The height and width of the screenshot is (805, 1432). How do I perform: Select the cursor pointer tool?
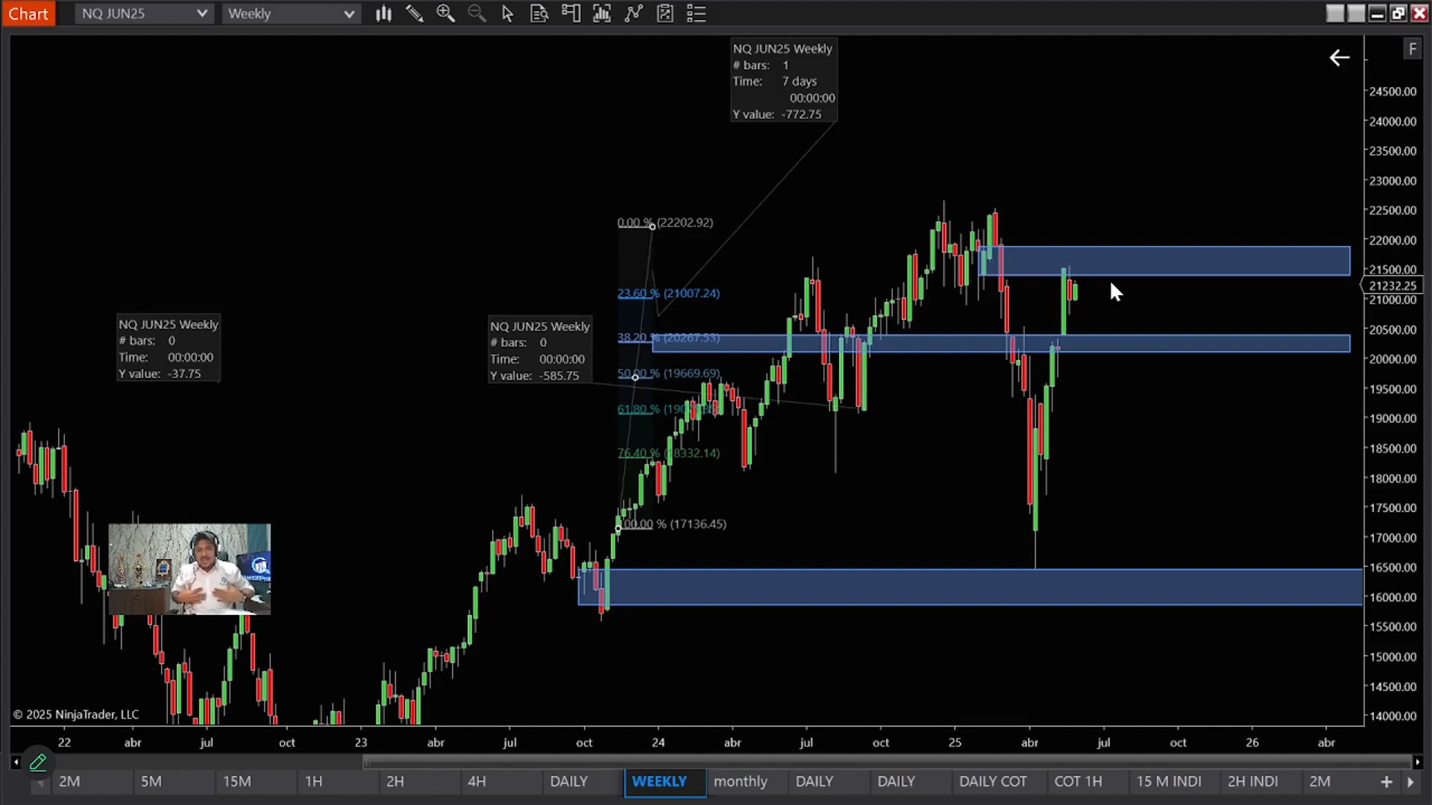[508, 13]
